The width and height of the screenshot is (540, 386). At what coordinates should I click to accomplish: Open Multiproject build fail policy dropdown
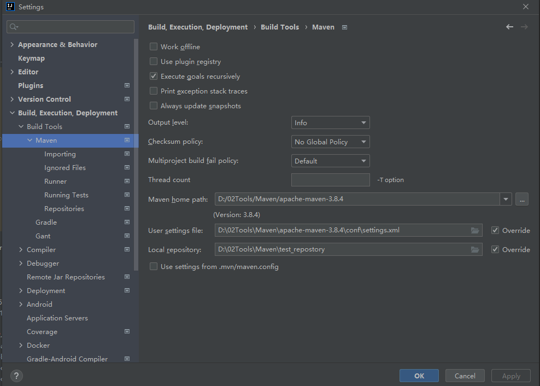coord(330,161)
